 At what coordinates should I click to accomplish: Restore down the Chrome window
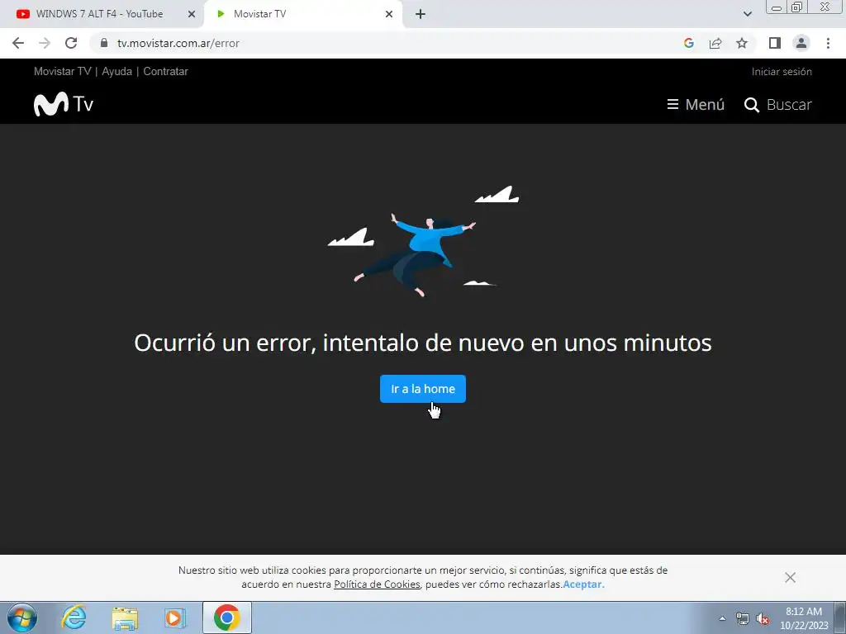coord(797,7)
